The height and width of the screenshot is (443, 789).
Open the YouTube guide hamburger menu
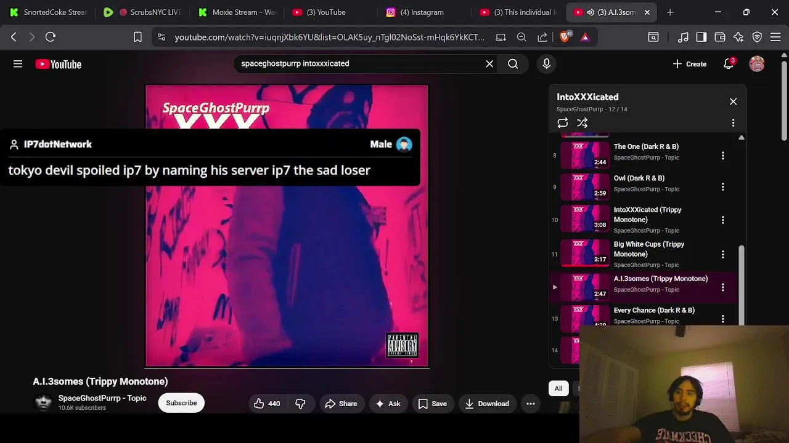click(x=18, y=64)
